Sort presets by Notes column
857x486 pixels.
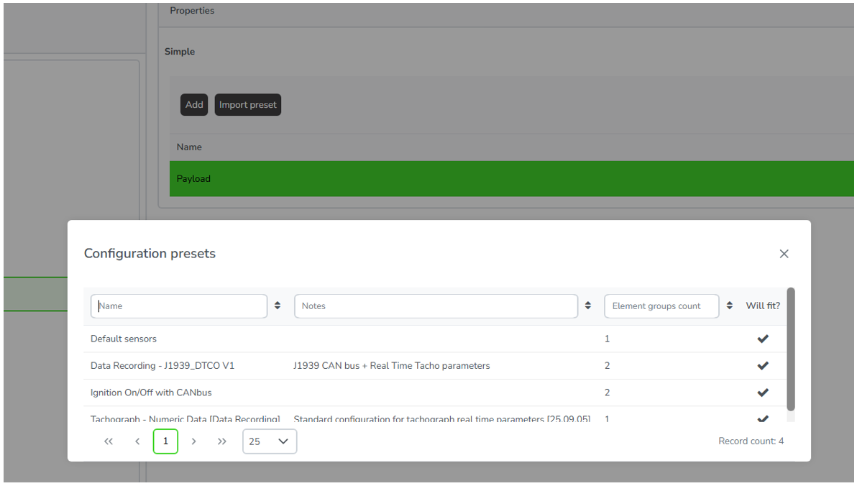pyautogui.click(x=587, y=306)
